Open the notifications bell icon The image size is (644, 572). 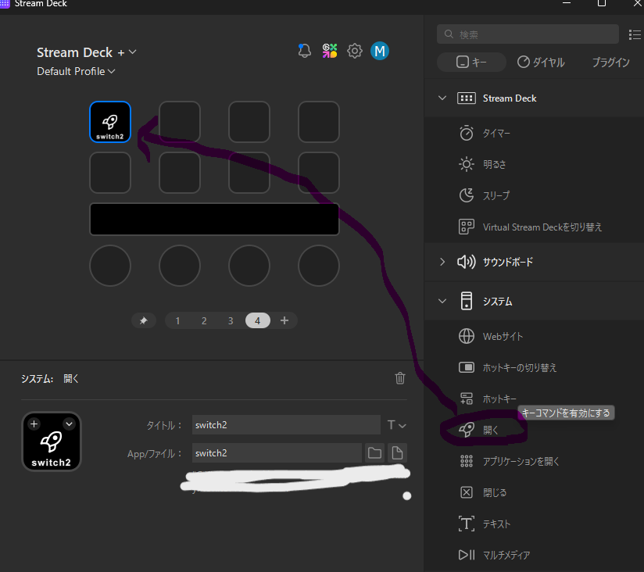(304, 51)
